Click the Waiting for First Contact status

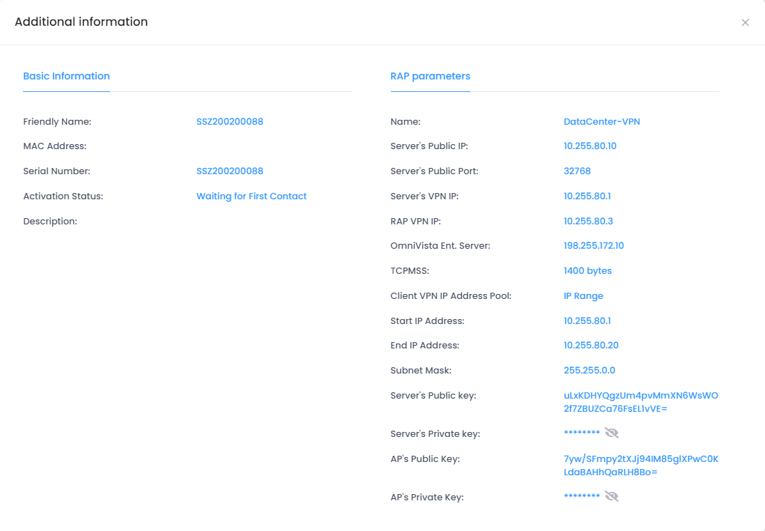coord(251,196)
